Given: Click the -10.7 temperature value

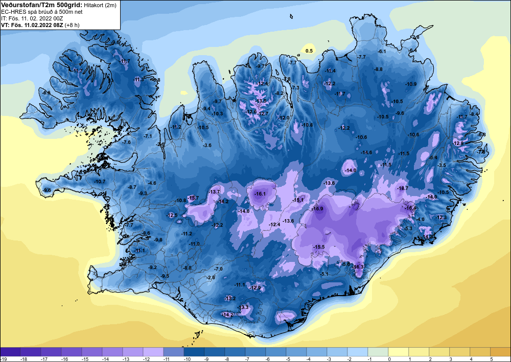Looking at the screenshot, I should pos(100,181).
